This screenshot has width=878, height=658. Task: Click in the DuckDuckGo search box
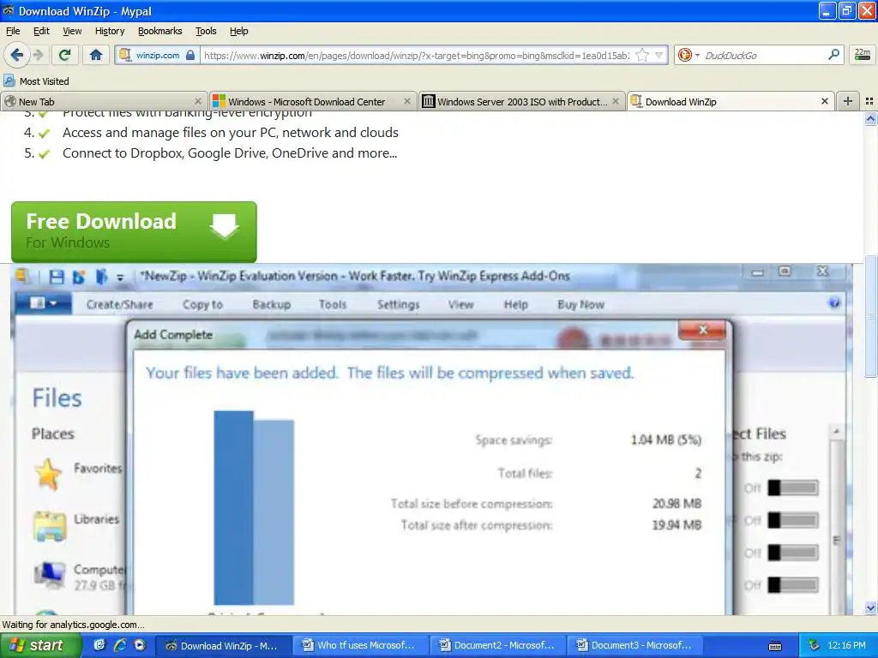[x=763, y=55]
